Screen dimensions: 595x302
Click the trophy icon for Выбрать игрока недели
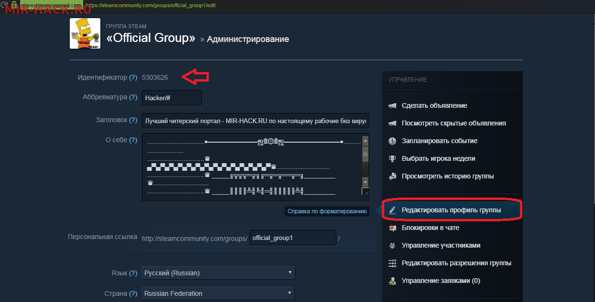coord(392,159)
